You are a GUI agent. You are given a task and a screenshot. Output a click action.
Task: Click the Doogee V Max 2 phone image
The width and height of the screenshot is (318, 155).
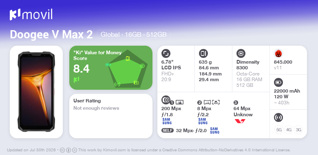tap(36, 92)
